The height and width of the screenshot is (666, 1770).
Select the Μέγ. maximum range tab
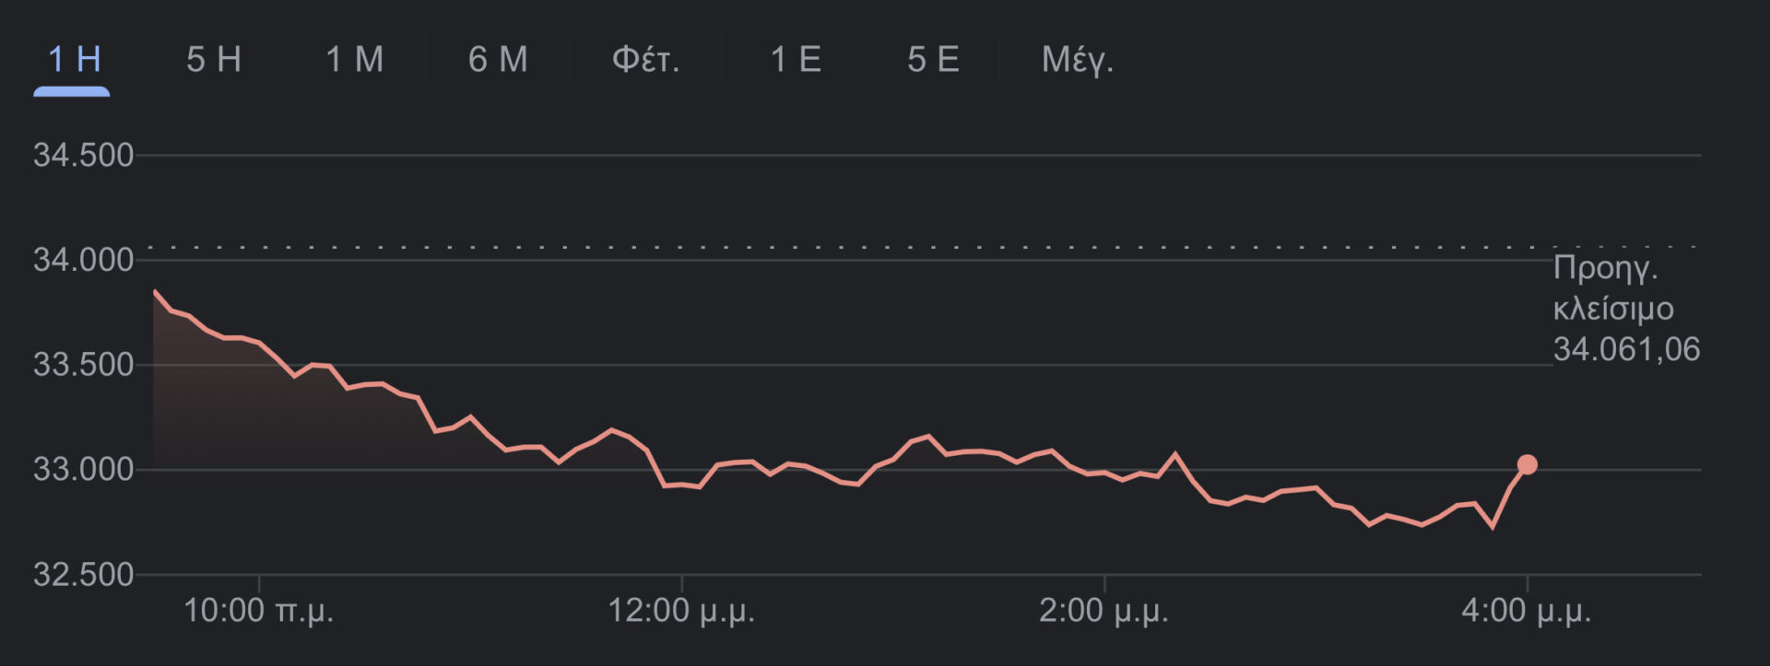(x=1077, y=60)
